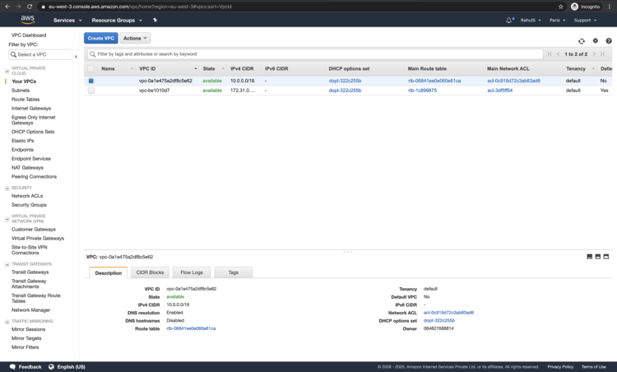Minimize the details pane icon
The image size is (617, 372).
tap(590, 257)
